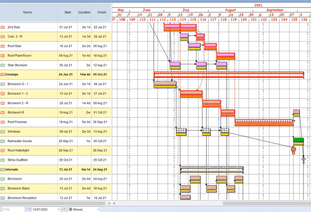The width and height of the screenshot is (311, 212).
Task: Click the green icon beside Windows row
Action: [x=3, y=131]
